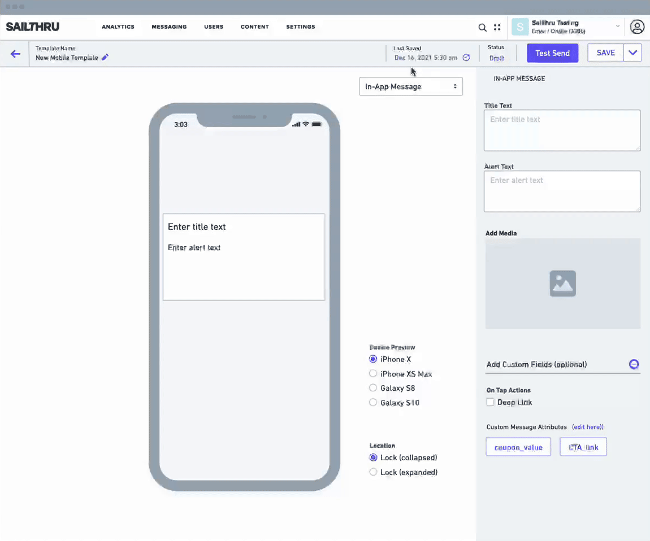Click the Add Media image placeholder icon
Viewport: 650px width, 541px height.
pos(562,283)
